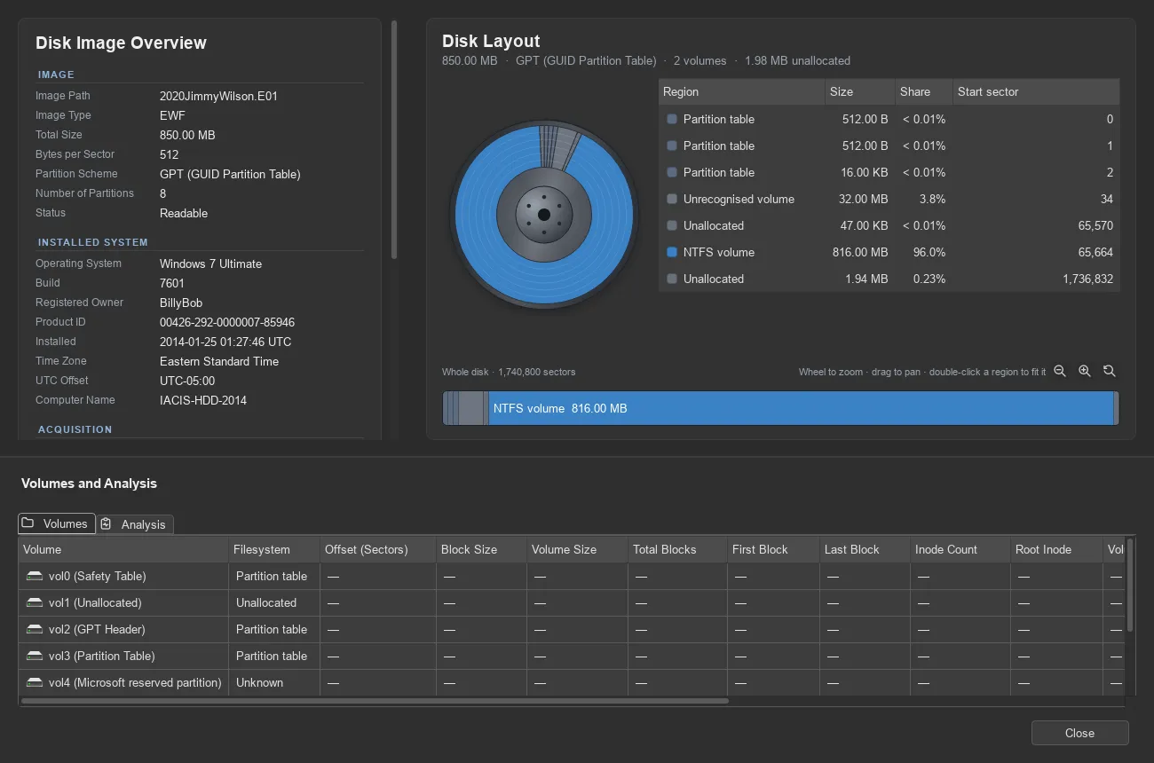This screenshot has width=1154, height=763.
Task: Select the Volumes tab
Action: click(x=56, y=523)
